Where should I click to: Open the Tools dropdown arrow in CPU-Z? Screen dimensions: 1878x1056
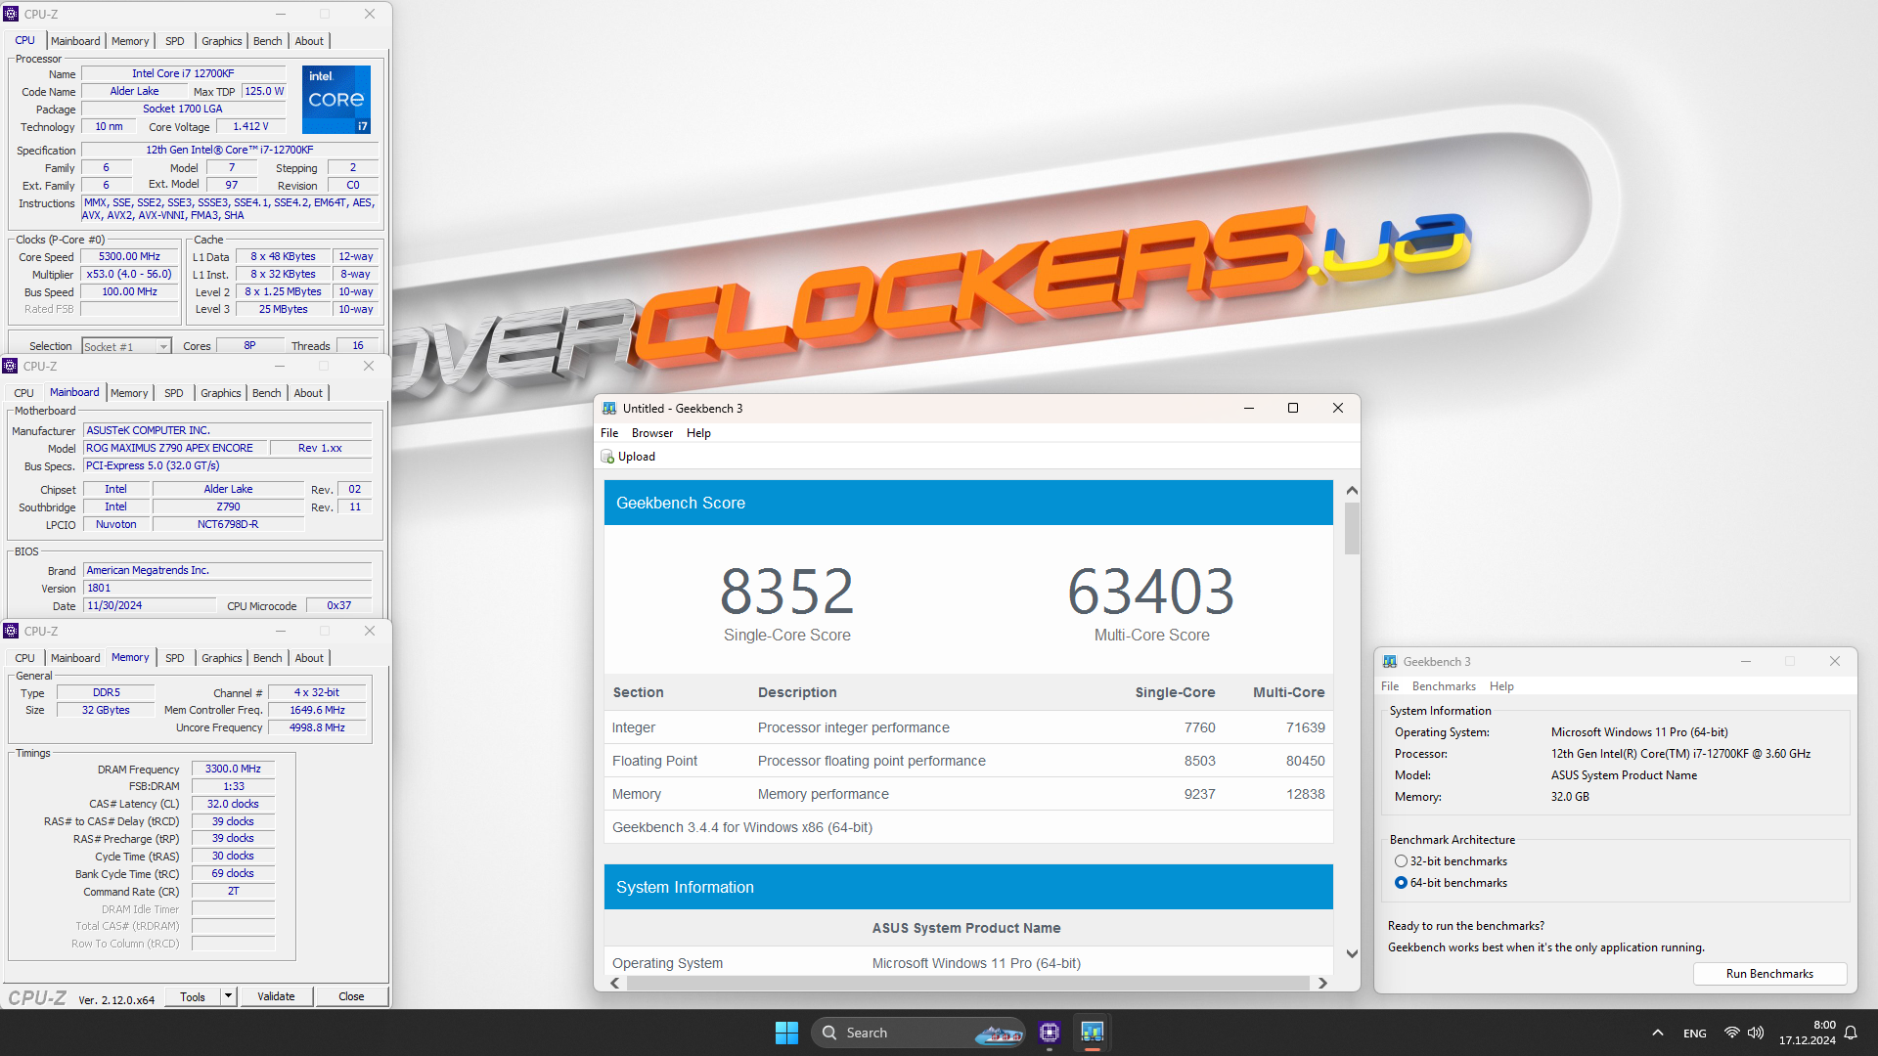pyautogui.click(x=228, y=996)
